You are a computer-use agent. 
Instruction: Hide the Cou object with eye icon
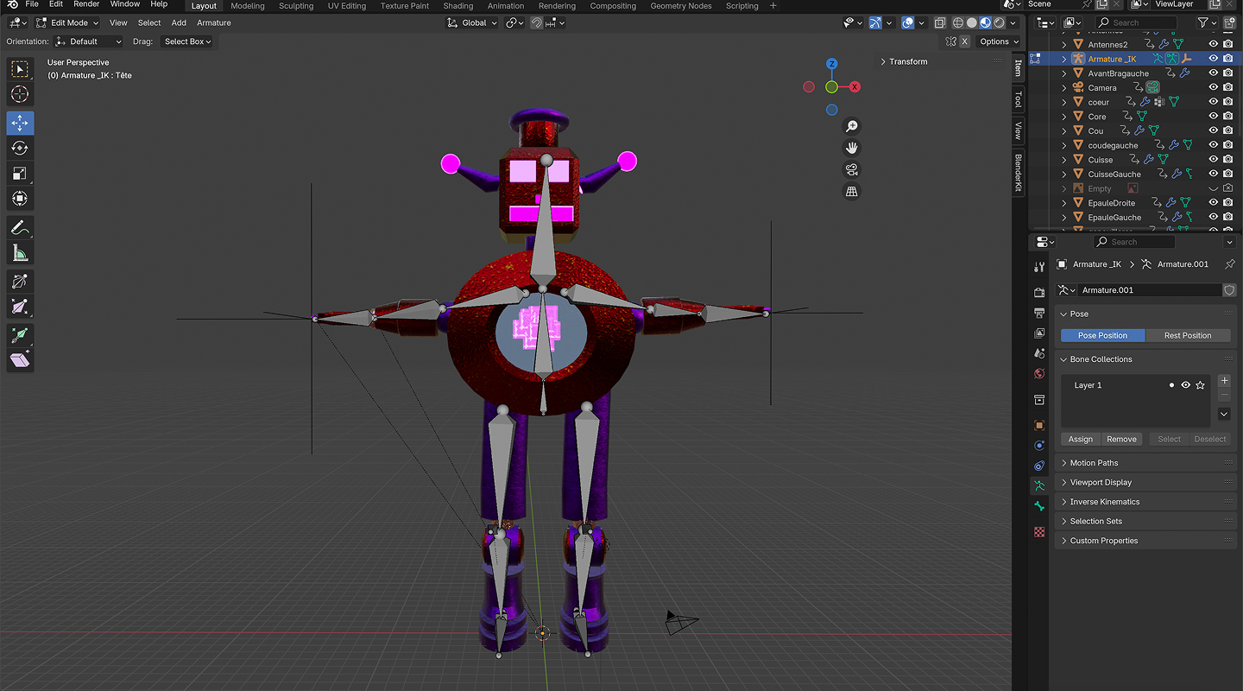pyautogui.click(x=1213, y=130)
